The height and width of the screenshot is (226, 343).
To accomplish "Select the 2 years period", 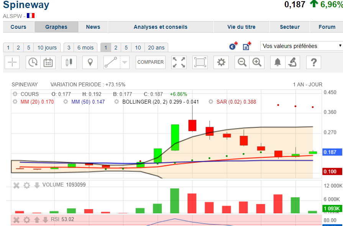I will pyautogui.click(x=116, y=48).
